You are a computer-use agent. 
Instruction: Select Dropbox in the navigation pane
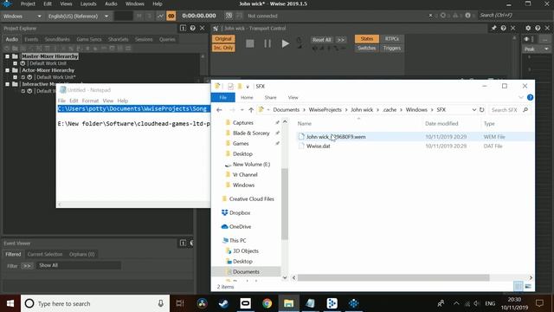point(240,213)
